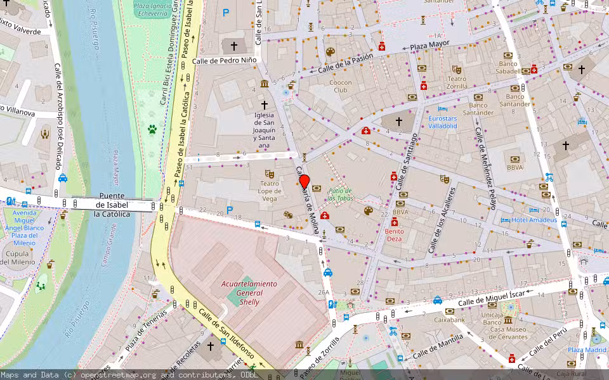Click the church cross at Iglesia de San Joaquín
The image size is (609, 380).
click(x=265, y=105)
